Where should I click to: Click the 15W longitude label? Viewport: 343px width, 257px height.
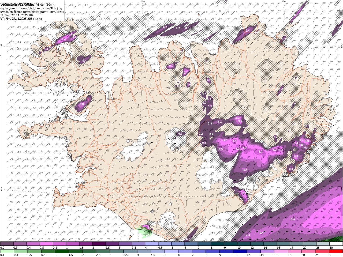click(284, 1)
